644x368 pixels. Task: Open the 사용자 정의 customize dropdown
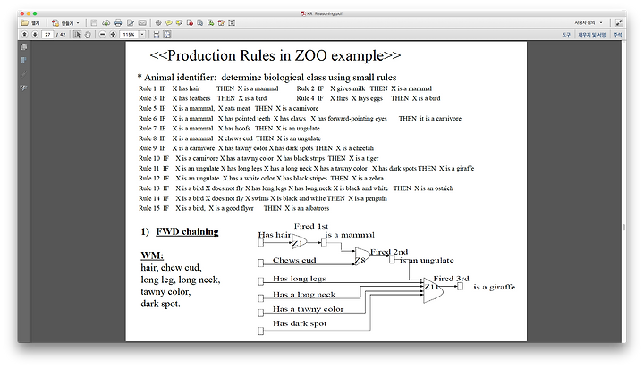coord(589,23)
